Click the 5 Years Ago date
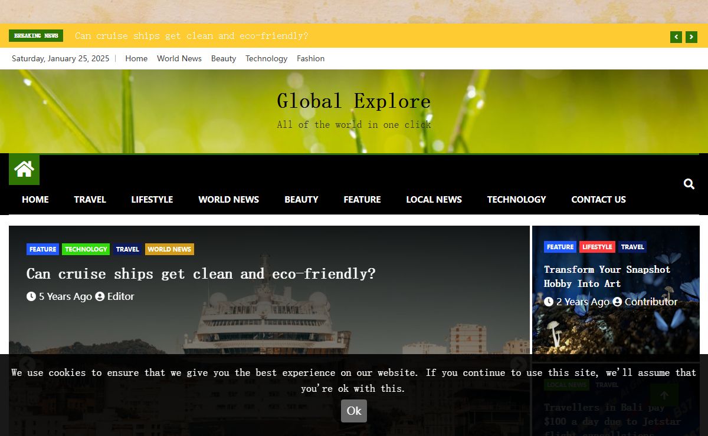Screen dimensions: 708x436 [65, 296]
